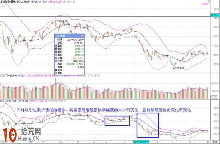Viewport: 220px width, 144px height.
Task: Click the 流通股 row label in popup
Action: point(59,73)
